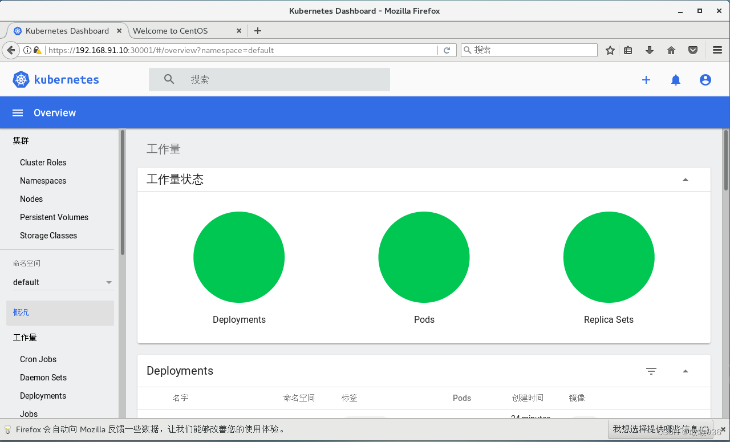730x442 pixels.
Task: Sort by 名字 column header
Action: pyautogui.click(x=180, y=398)
